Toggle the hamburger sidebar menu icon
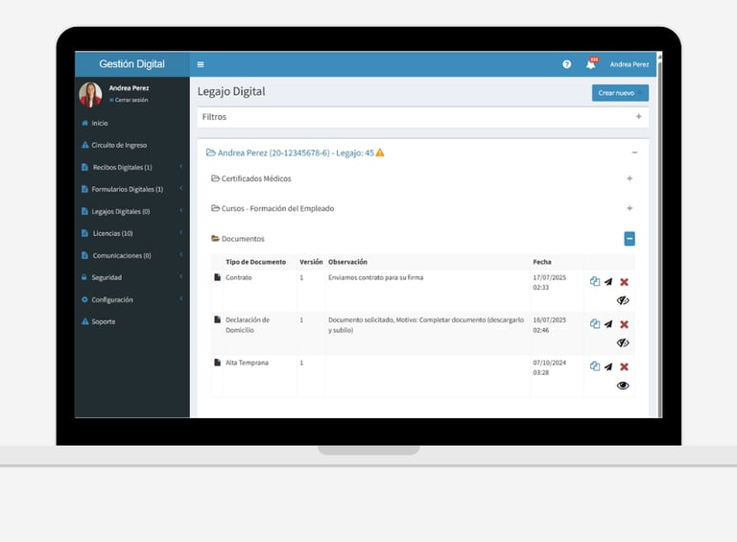Viewport: 737px width, 542px height. point(201,64)
